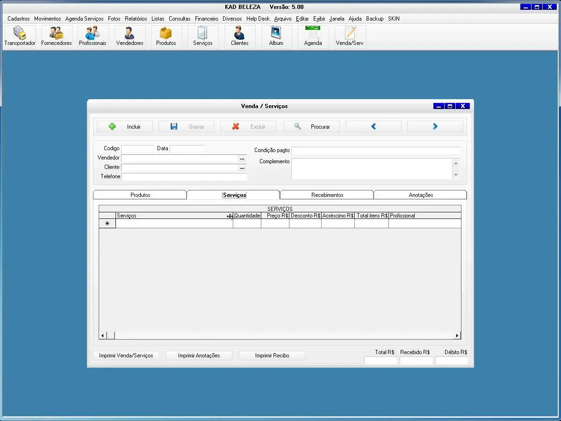
Task: Click the Preço R$ column header
Action: pos(275,216)
